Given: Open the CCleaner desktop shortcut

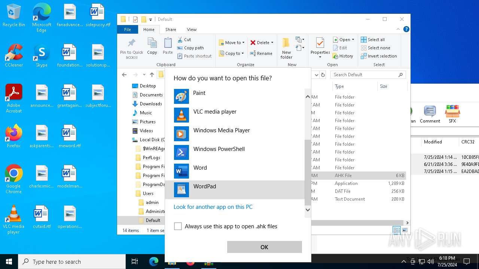Looking at the screenshot, I should coord(14,56).
